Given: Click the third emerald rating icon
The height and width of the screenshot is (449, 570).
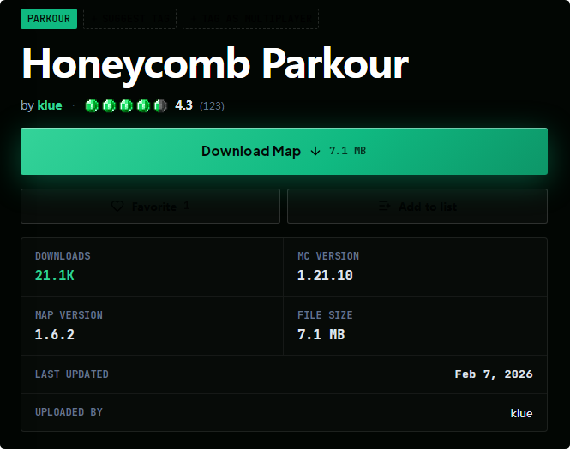Looking at the screenshot, I should (x=126, y=105).
